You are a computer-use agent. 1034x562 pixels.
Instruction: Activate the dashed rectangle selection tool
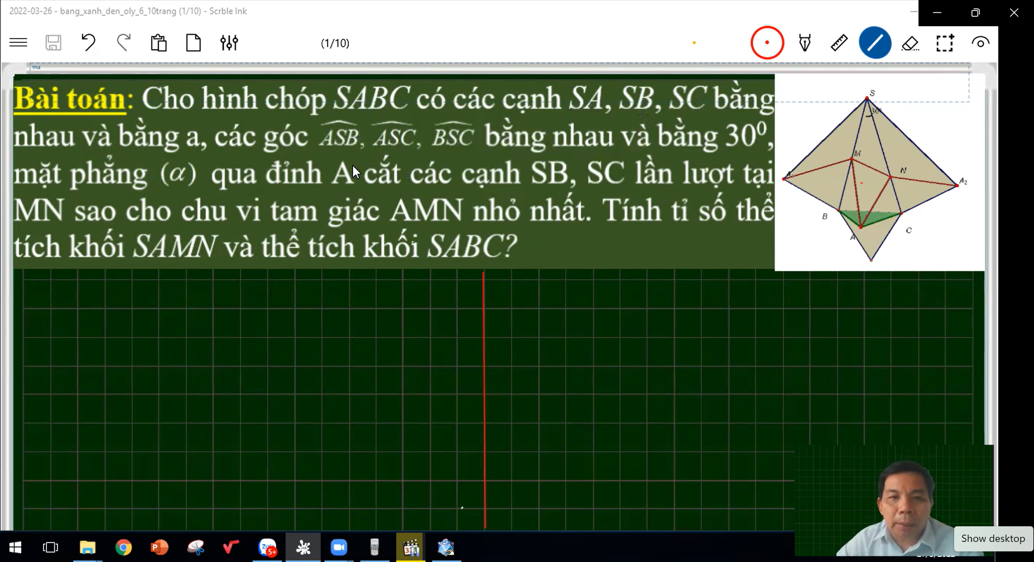[945, 43]
